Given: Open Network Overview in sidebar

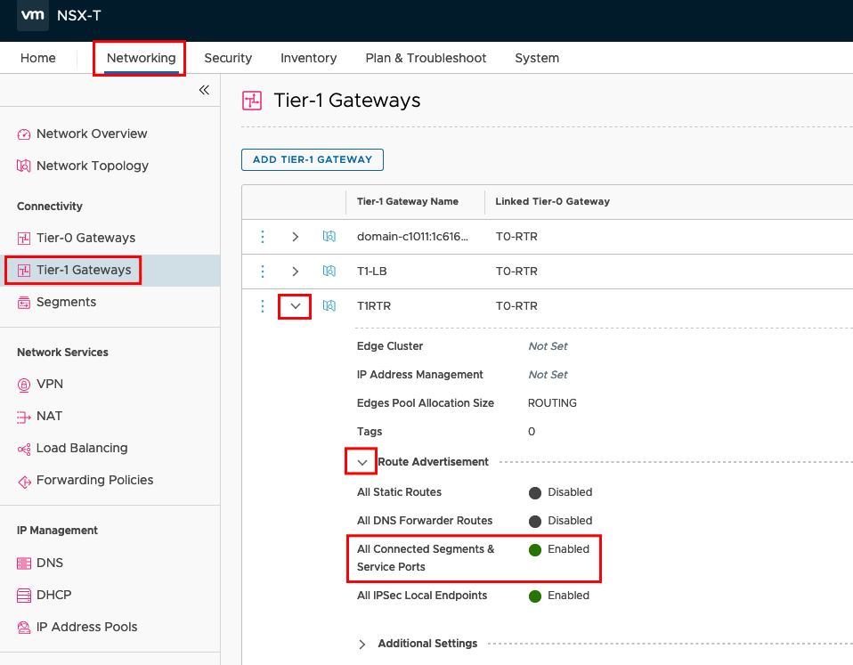Looking at the screenshot, I should [92, 134].
